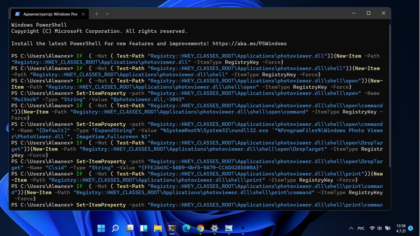The width and height of the screenshot is (420, 236).
Task: Click the "Windows PowerShell" header line
Action: (x=39, y=25)
